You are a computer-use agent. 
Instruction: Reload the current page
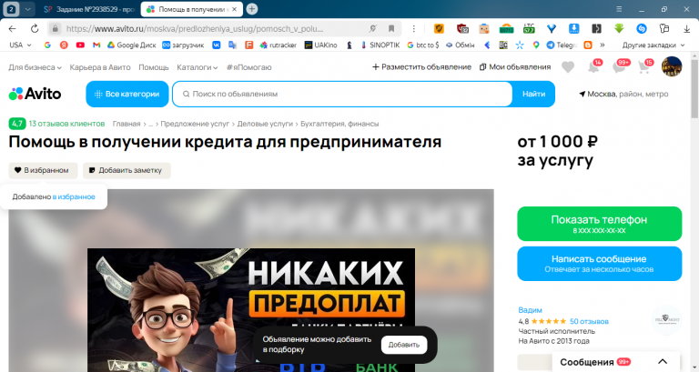pos(35,29)
